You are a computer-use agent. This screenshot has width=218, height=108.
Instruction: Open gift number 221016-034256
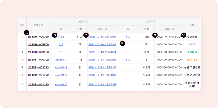click(x=38, y=44)
